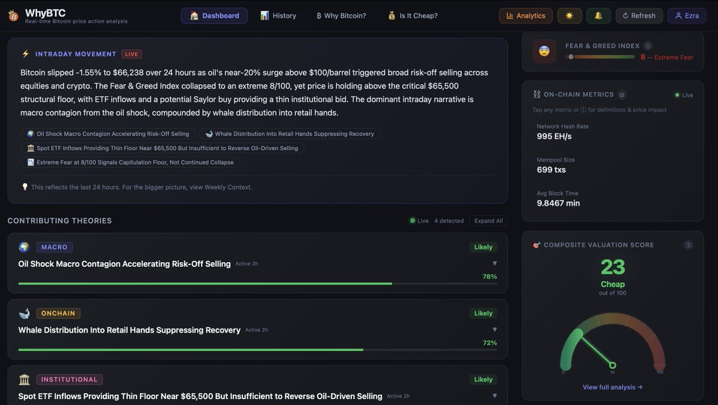The image size is (718, 405).
Task: Click the 4 detected count label
Action: pyautogui.click(x=449, y=221)
